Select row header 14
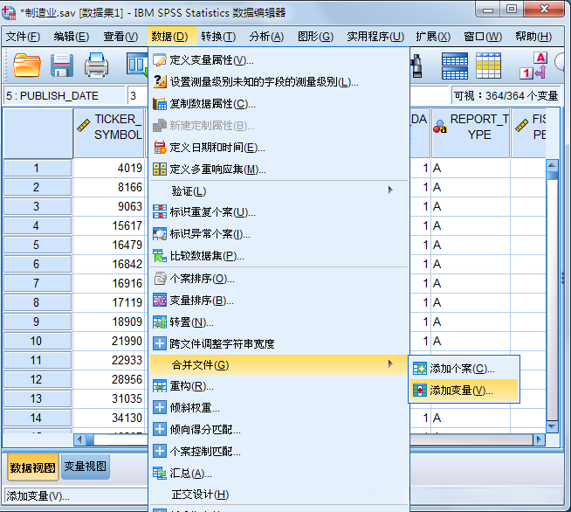This screenshot has width=571, height=512. 38,418
